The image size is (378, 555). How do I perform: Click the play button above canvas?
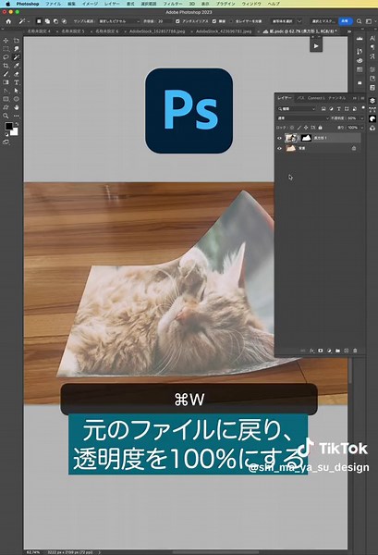pyautogui.click(x=316, y=45)
